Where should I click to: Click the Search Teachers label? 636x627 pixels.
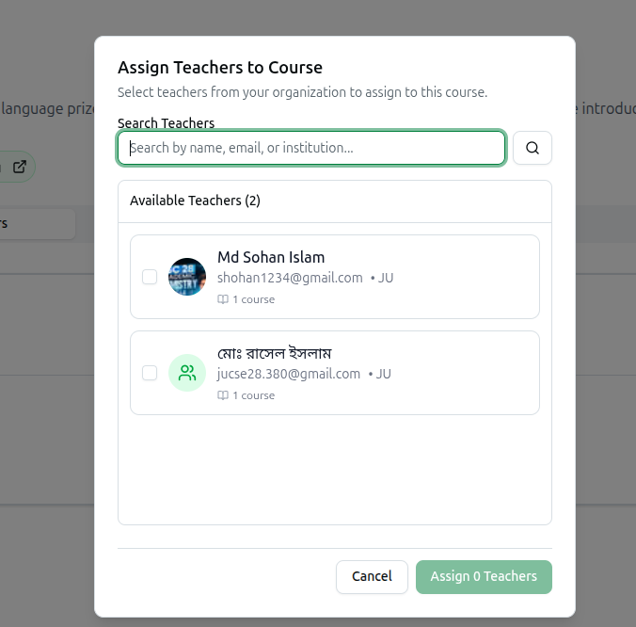(166, 123)
